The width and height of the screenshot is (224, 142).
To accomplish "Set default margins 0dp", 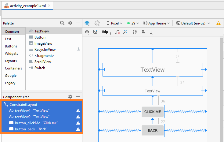I will (x=105, y=32).
